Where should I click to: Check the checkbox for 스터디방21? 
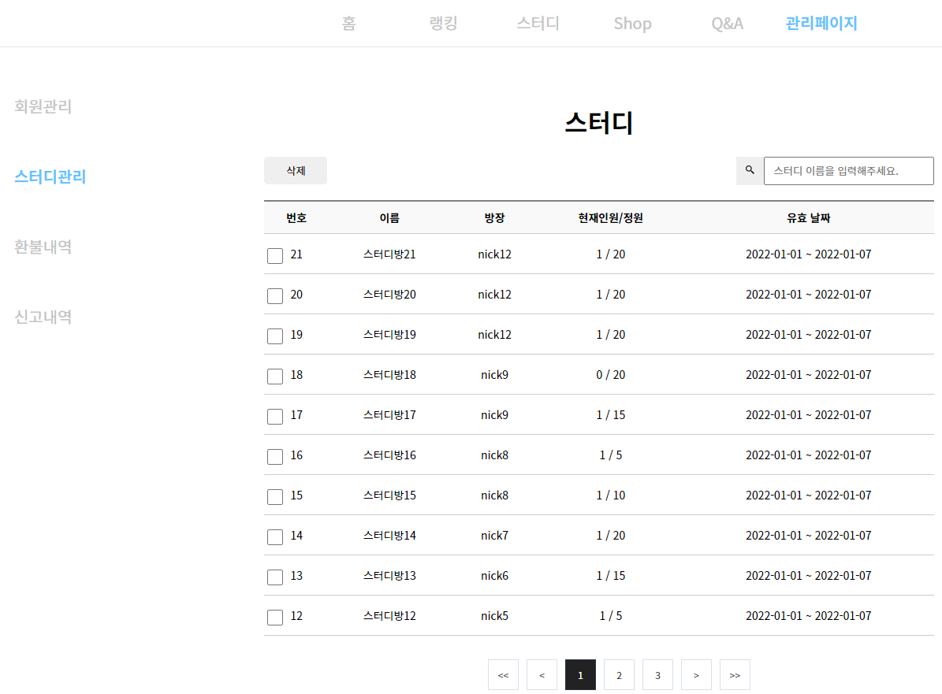274,255
